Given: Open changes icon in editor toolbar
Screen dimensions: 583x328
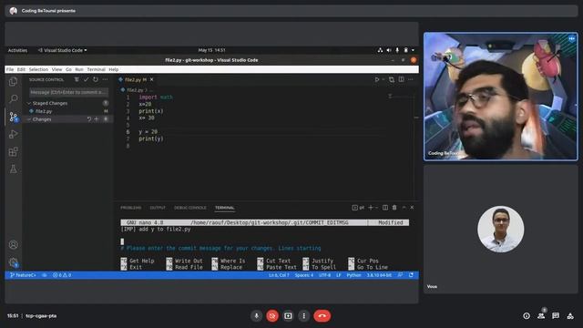Looking at the screenshot, I should [x=392, y=79].
